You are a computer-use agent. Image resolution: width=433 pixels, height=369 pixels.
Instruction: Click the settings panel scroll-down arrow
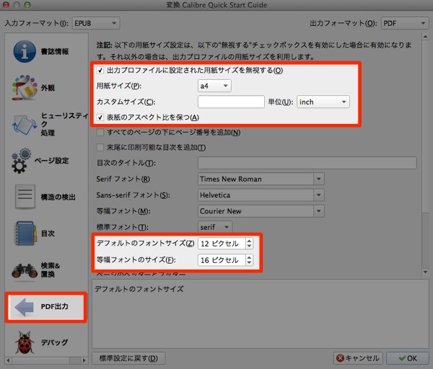[425, 272]
